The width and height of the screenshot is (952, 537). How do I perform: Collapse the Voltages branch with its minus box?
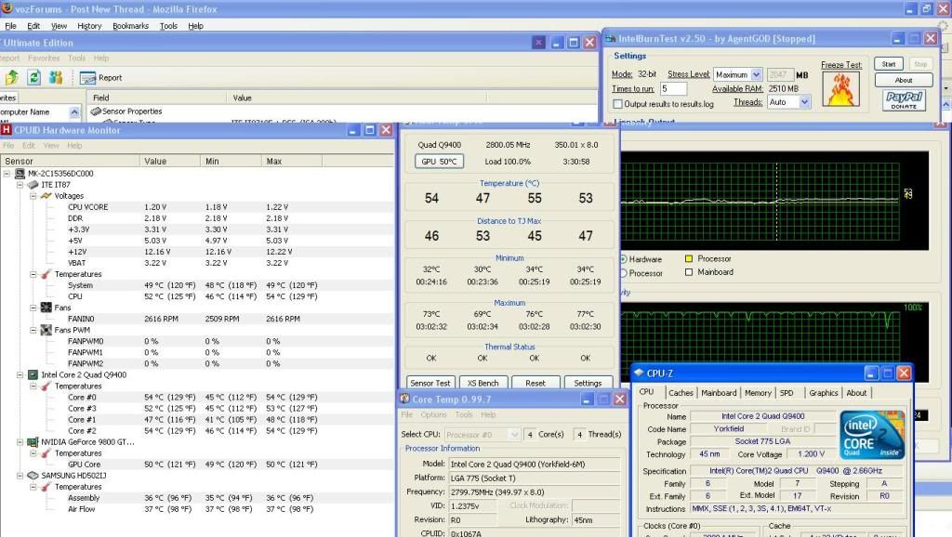point(33,196)
